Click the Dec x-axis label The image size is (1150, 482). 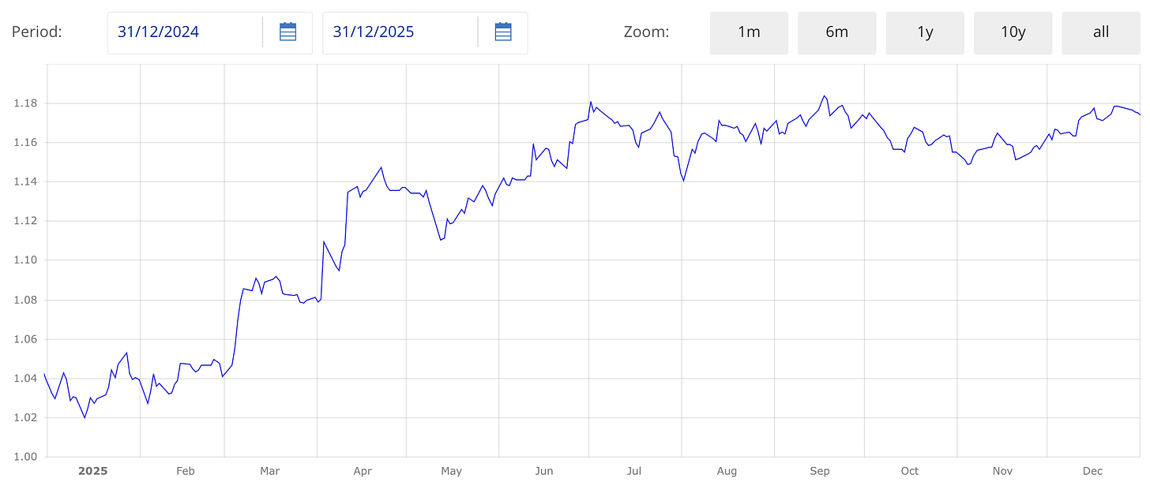[x=1092, y=471]
